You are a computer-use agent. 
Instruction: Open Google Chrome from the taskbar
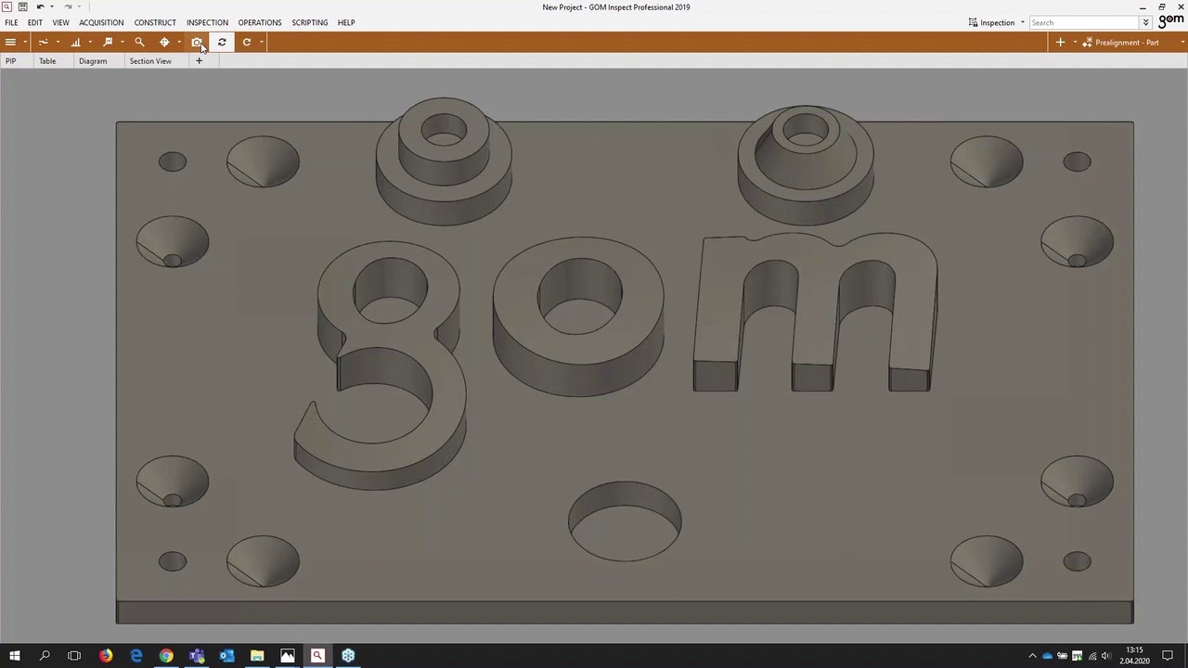[166, 656]
